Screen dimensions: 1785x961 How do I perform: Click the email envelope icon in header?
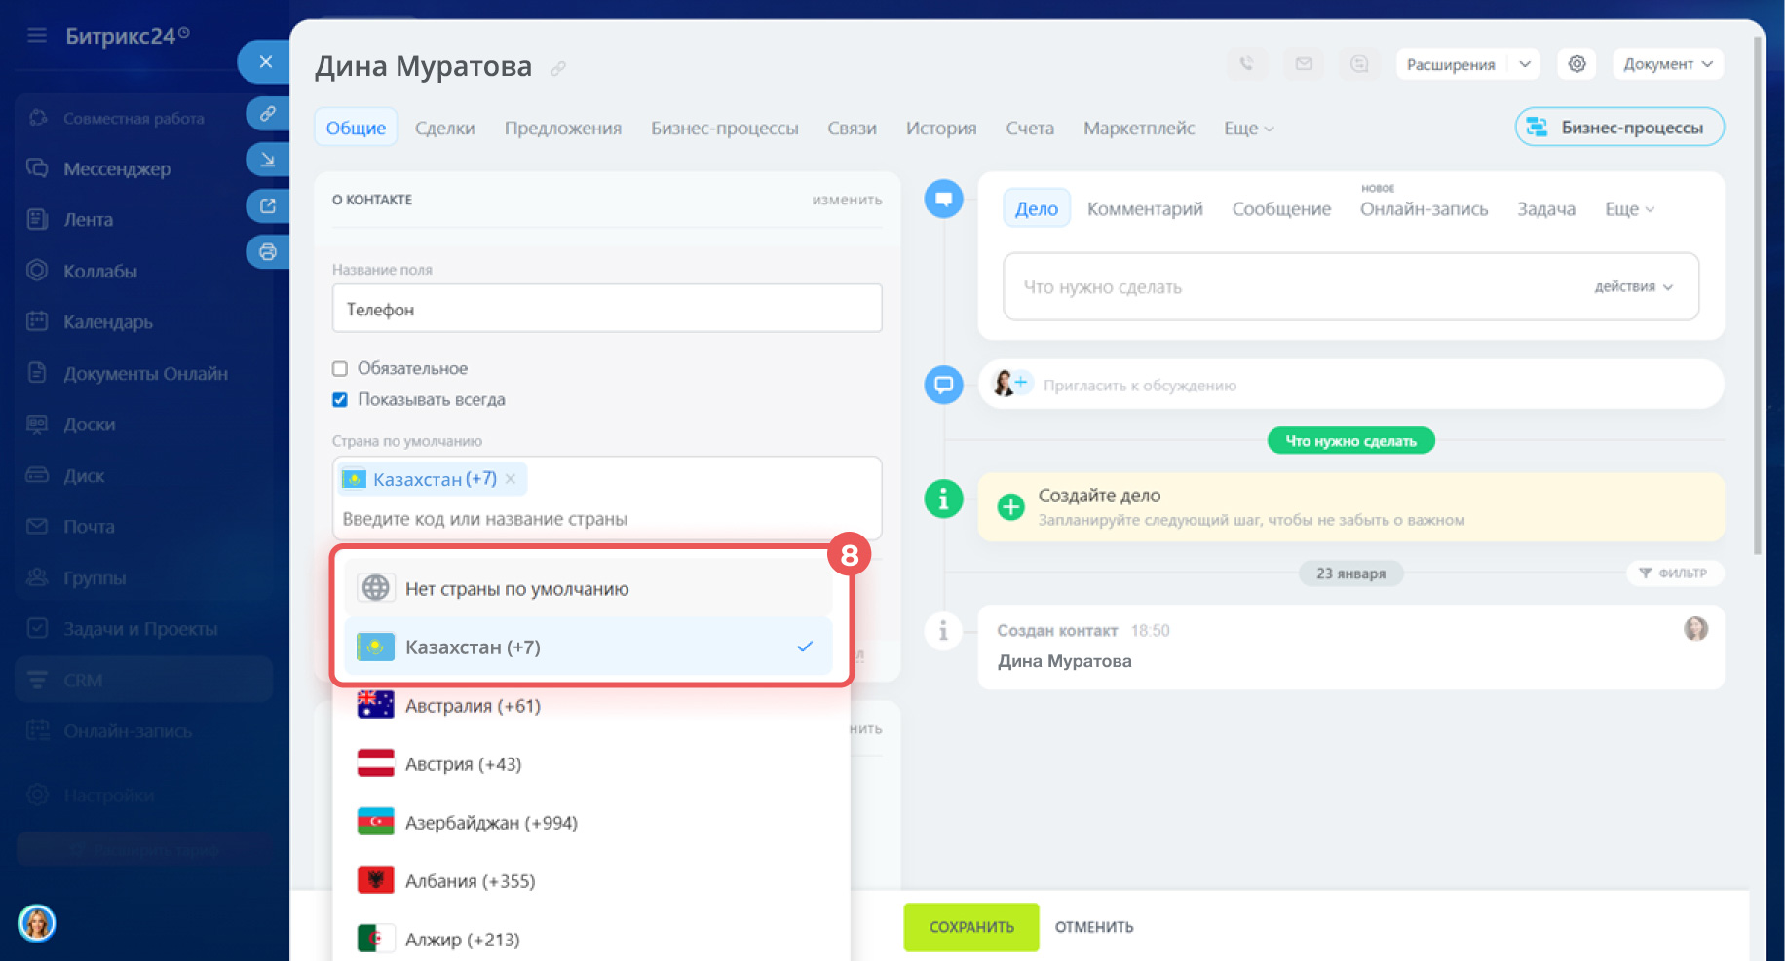point(1304,64)
